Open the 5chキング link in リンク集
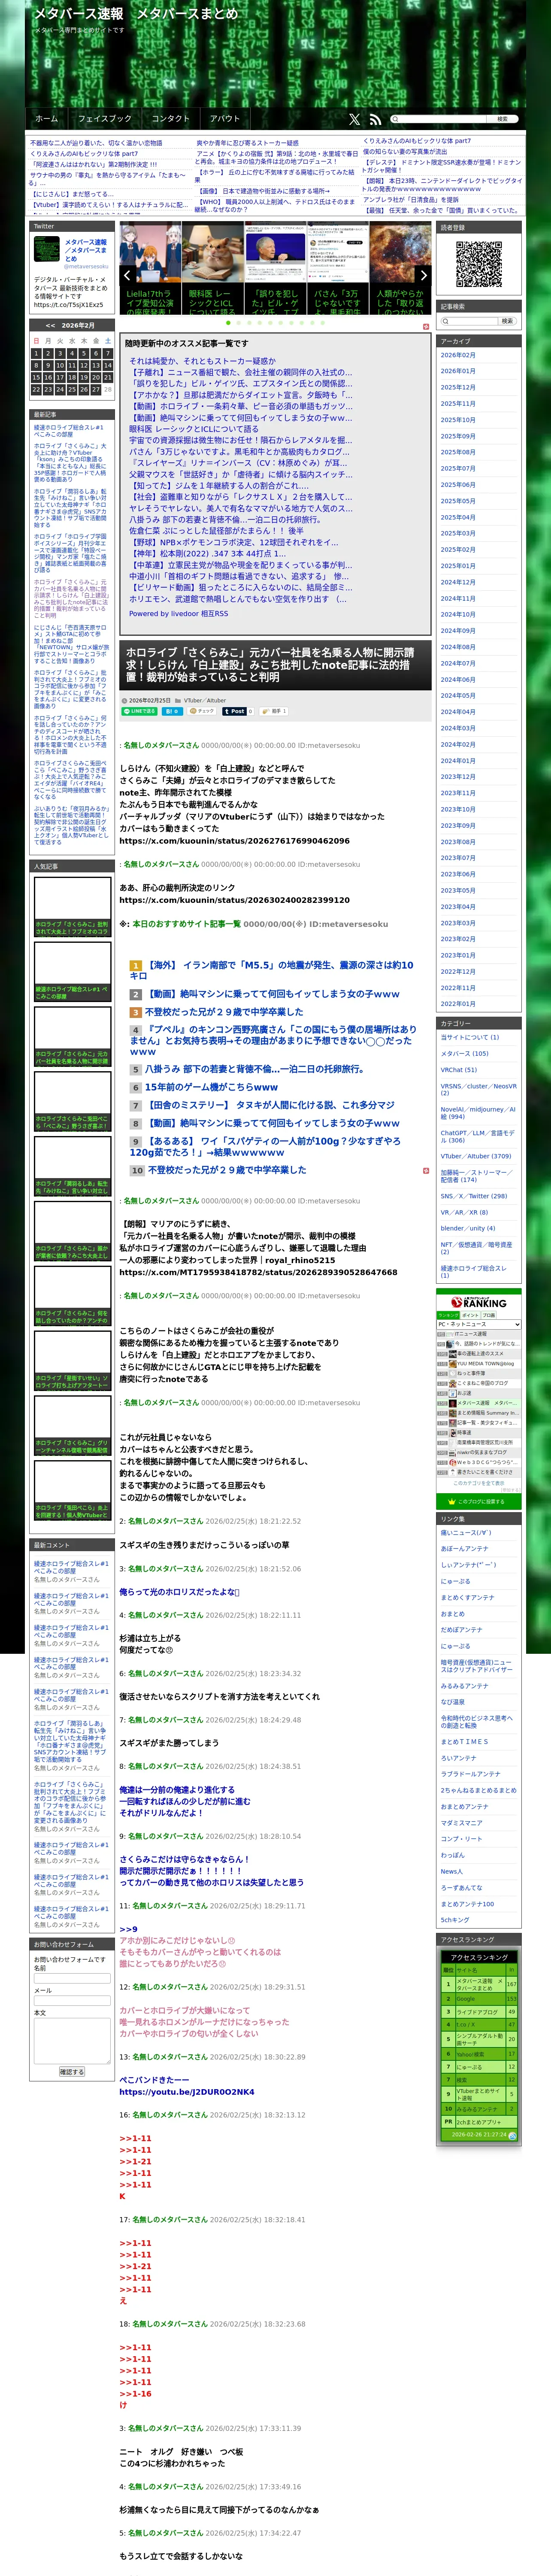551x2576 pixels. pos(455,1919)
